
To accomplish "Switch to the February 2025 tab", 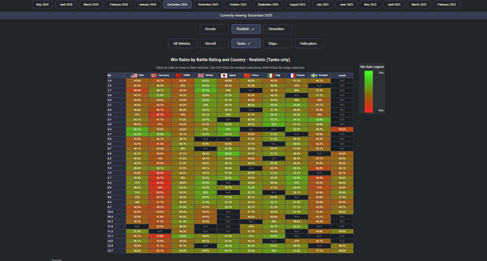I will click(x=447, y=5).
